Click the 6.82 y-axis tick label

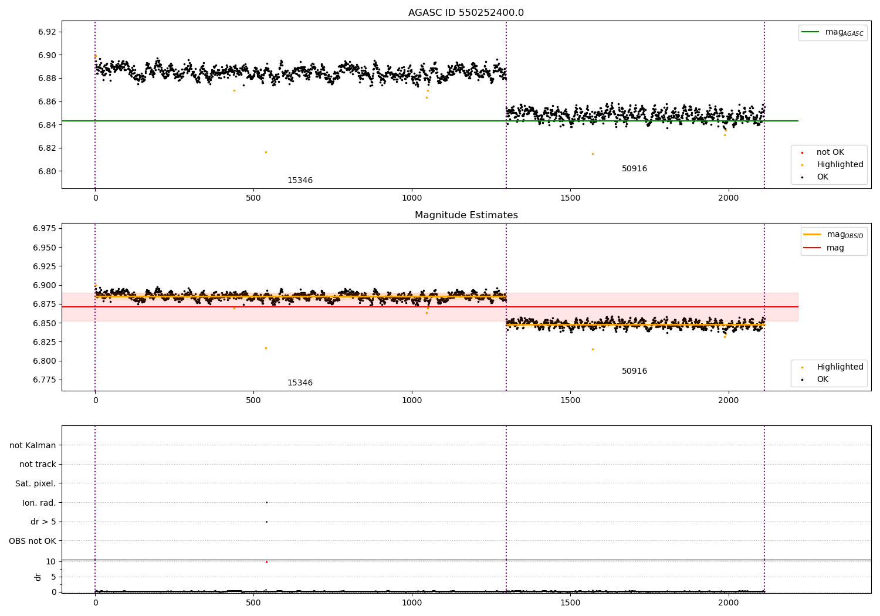48,148
